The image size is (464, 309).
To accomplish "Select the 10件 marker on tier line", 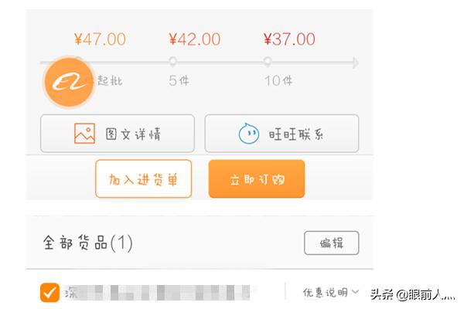I will click(268, 62).
